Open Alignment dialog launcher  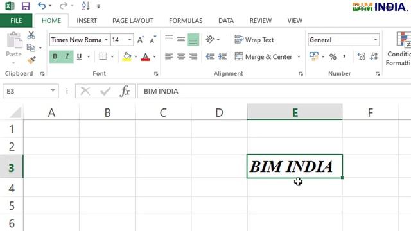point(301,74)
